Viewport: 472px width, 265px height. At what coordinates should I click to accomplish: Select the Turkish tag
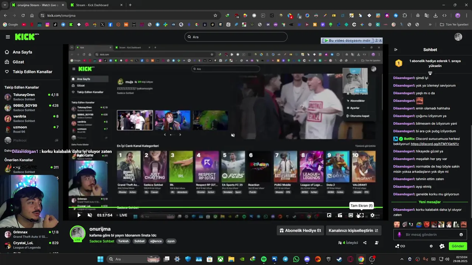pos(124,241)
